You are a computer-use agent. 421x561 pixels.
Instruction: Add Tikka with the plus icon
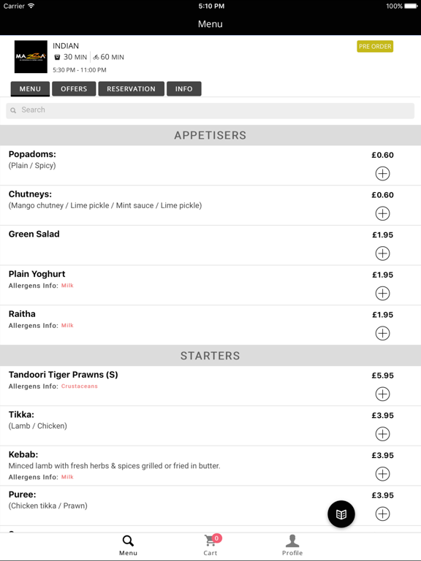click(x=382, y=434)
